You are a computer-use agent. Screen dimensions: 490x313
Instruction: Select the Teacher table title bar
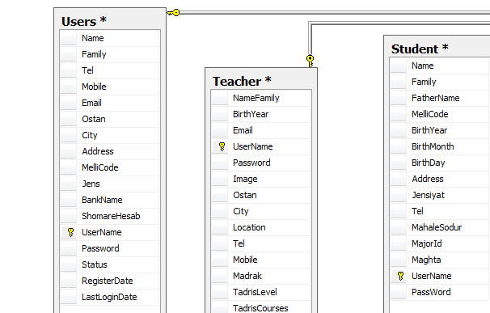(x=261, y=81)
